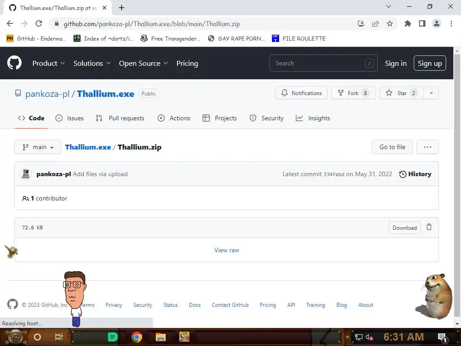461x346 pixels.
Task: Open the Start button gear emblem
Action: pyautogui.click(x=15, y=337)
